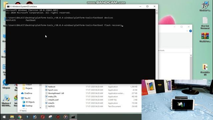213x120 pixels.
Task: Click the Text Document type cell
Action: 114,106
